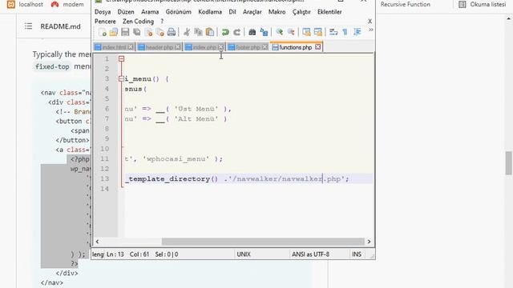Viewport: 513px width, 288px height.
Task: Close the index.php tab
Action: (221, 47)
